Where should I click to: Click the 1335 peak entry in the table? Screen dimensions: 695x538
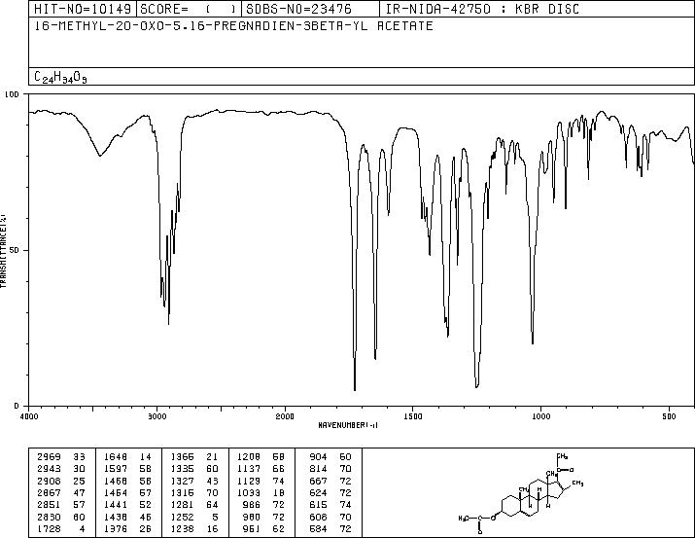click(194, 469)
